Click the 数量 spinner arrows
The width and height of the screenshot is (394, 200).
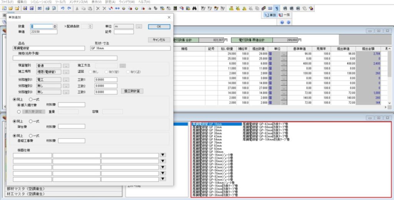pos(55,27)
